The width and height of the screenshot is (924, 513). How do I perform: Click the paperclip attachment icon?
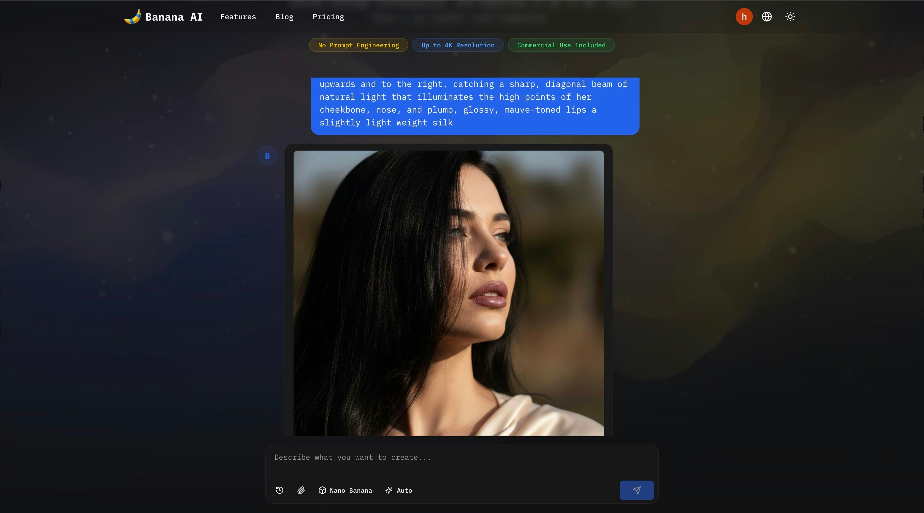pyautogui.click(x=301, y=490)
